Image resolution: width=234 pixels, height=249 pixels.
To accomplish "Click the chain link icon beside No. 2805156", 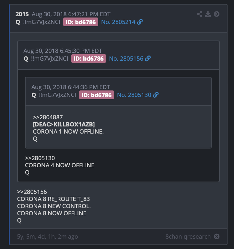I will point(148,58).
